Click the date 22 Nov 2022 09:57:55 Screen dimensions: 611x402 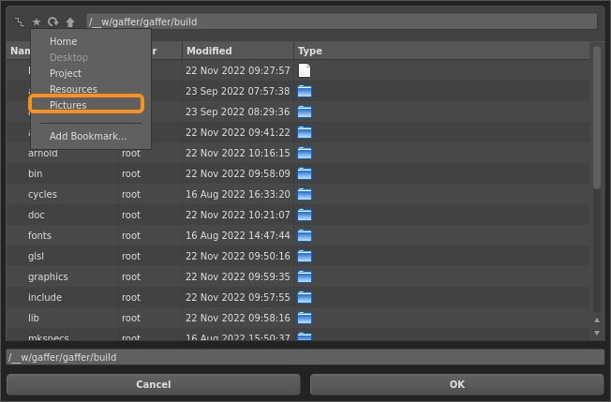pyautogui.click(x=238, y=298)
